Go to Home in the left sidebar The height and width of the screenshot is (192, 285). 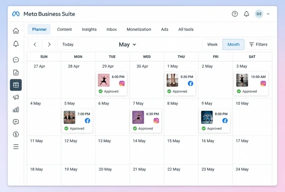pyautogui.click(x=16, y=31)
